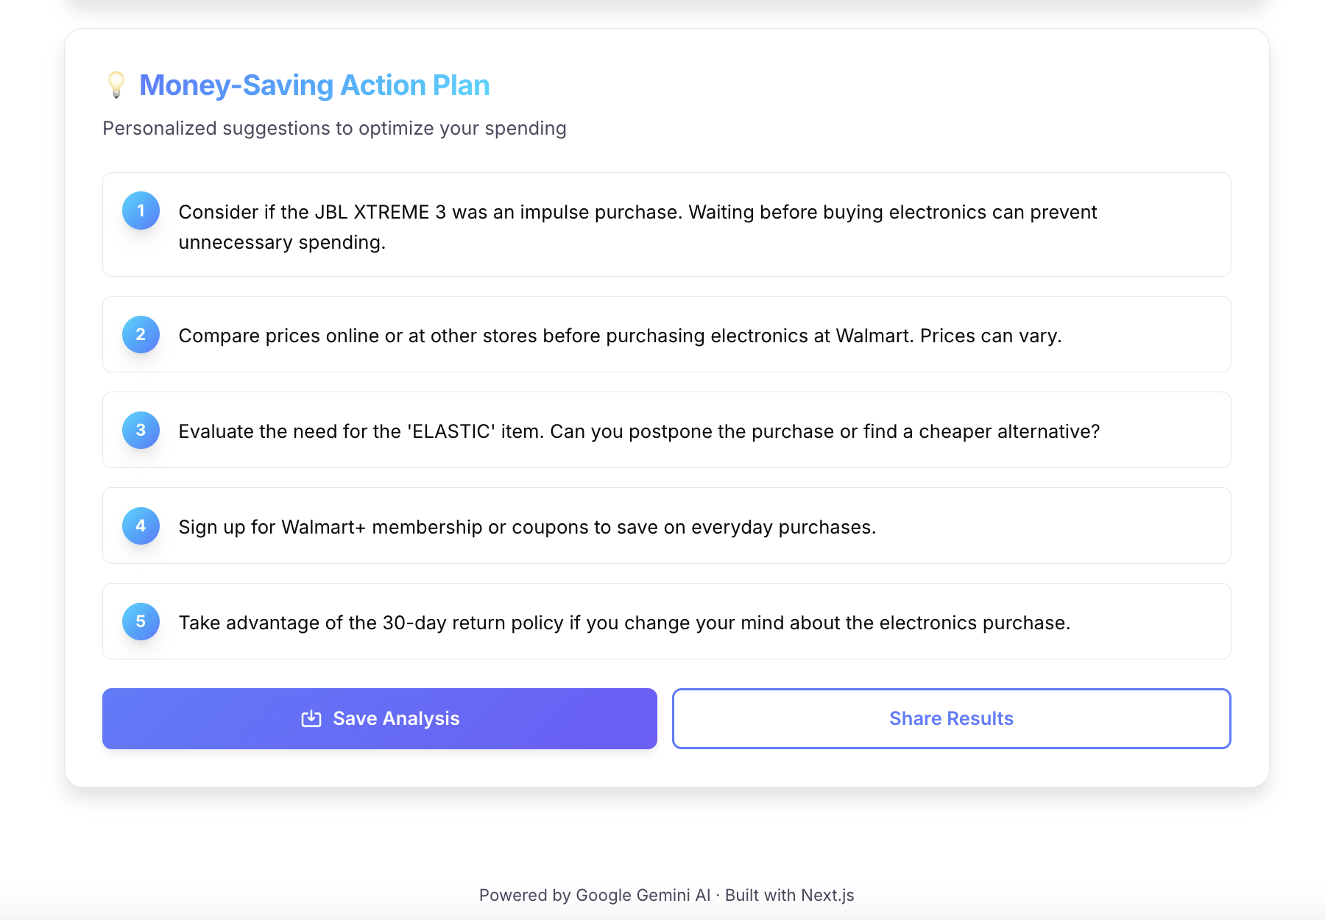Click the lightbulb icon beside the heading
The image size is (1325, 920).
click(x=116, y=85)
